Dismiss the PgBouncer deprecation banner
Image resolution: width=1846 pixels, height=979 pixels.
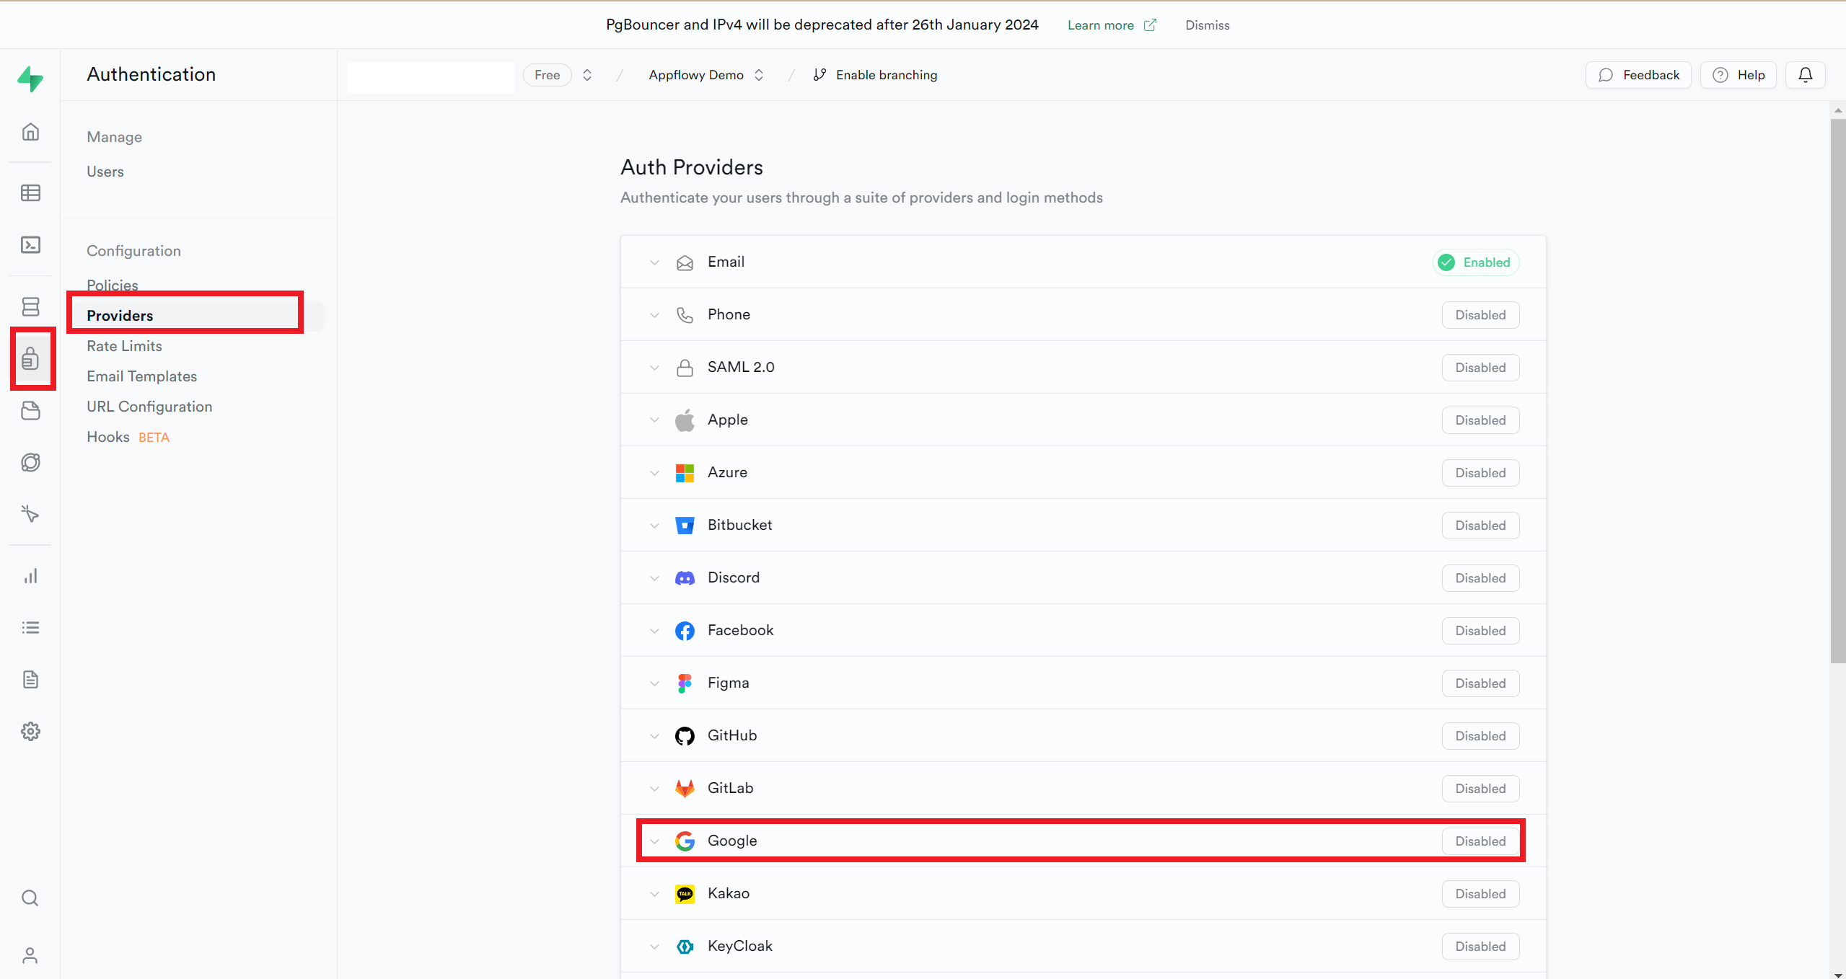[1207, 25]
